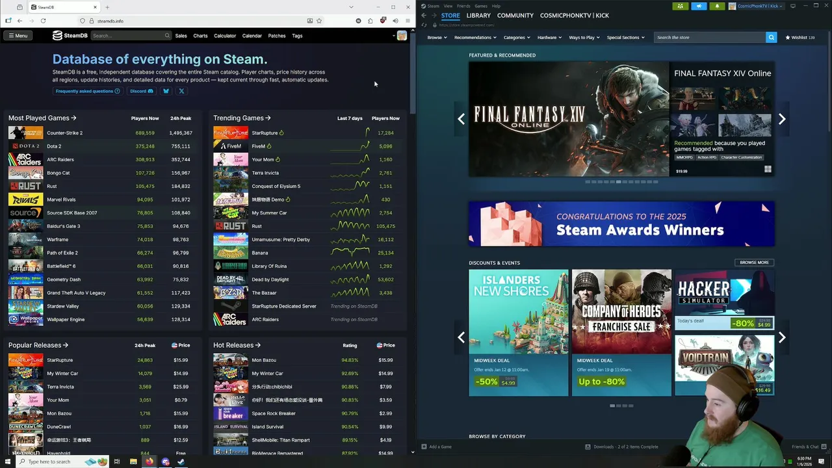
Task: Open the SteamDB Menu button
Action: pyautogui.click(x=18, y=36)
